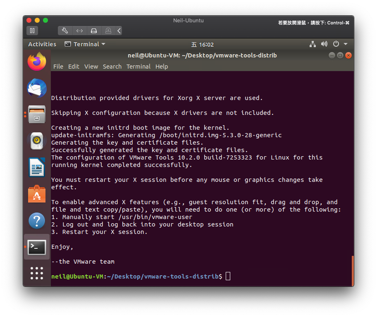This screenshot has height=317, width=377.
Task: Open the Terminal app menu dropdown
Action: click(x=85, y=44)
